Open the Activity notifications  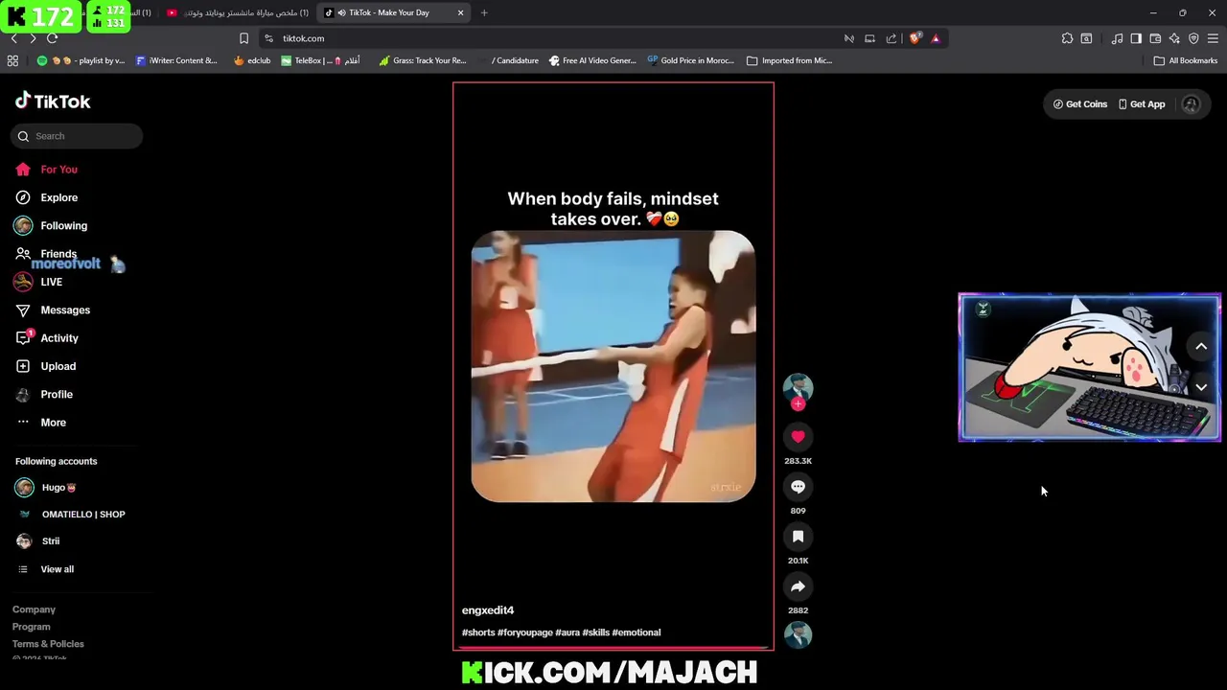click(47, 338)
